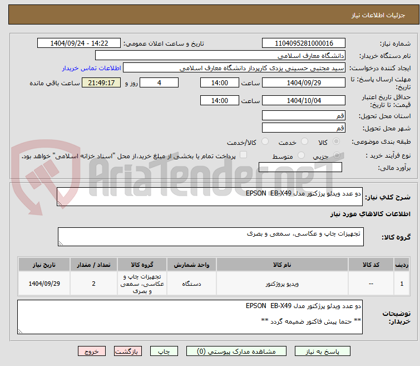This screenshot has width=420, height=366.
Task: Click the پاسخ به نیاز button
Action: coord(323,352)
